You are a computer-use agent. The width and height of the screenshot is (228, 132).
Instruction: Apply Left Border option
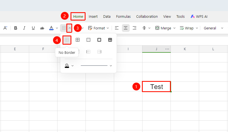(x=88, y=52)
